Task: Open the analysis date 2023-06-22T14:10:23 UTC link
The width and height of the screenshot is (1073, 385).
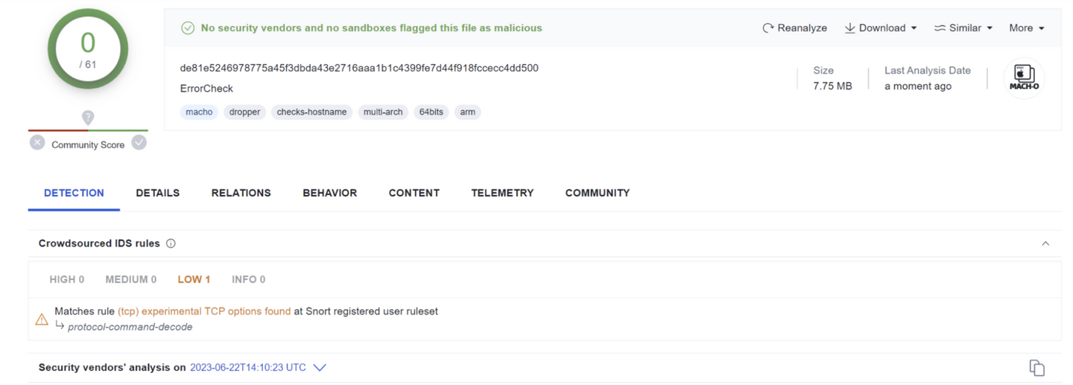Action: tap(248, 367)
